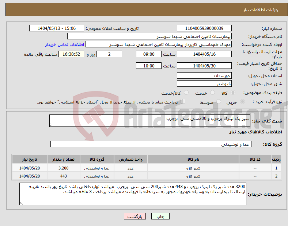Screen dimensions: 288x226
Task: Click quantity cell 443
Action: (x=63, y=176)
